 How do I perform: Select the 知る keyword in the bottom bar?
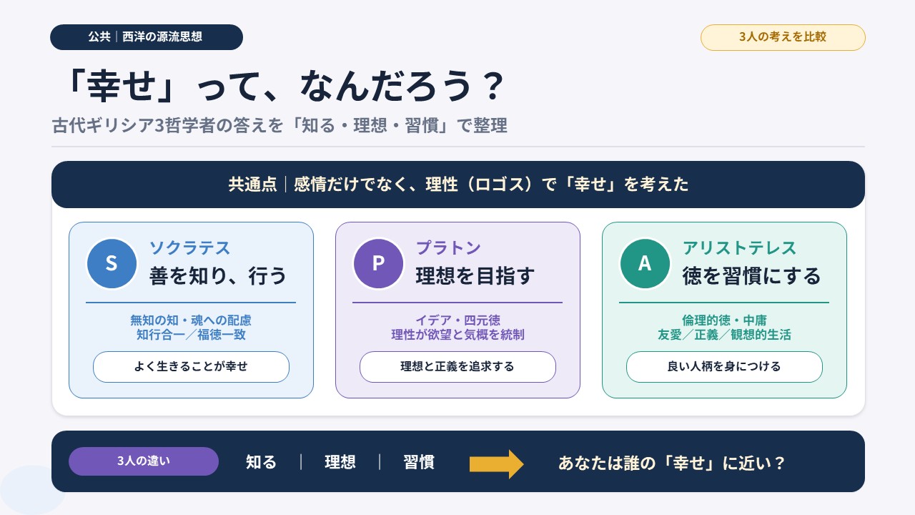(261, 462)
